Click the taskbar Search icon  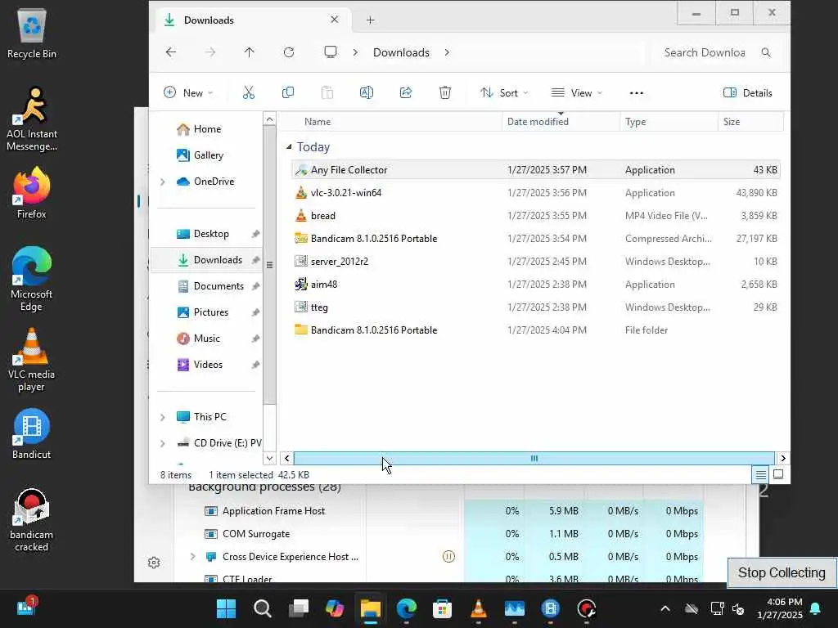coord(263,608)
